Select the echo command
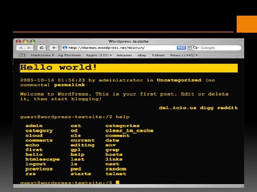 tap(32, 145)
